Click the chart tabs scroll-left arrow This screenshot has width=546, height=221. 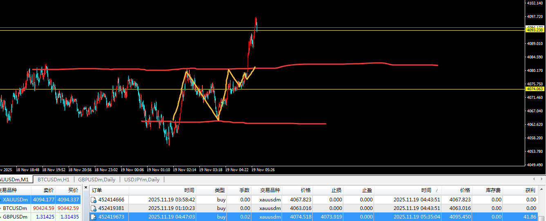coord(533,179)
